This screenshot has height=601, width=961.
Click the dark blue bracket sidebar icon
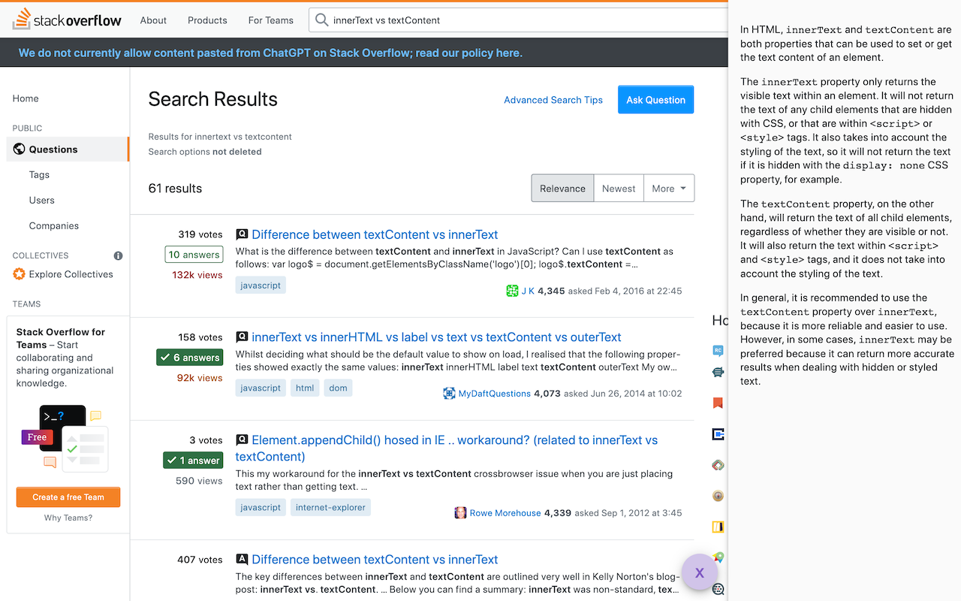pos(718,434)
